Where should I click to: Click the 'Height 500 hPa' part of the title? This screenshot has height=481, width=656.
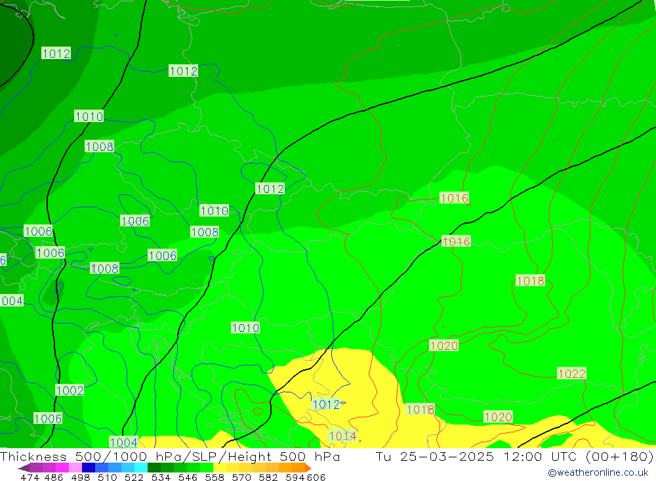(x=284, y=456)
